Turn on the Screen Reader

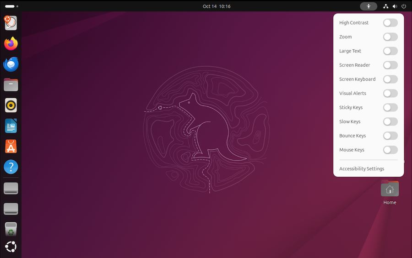(390, 65)
